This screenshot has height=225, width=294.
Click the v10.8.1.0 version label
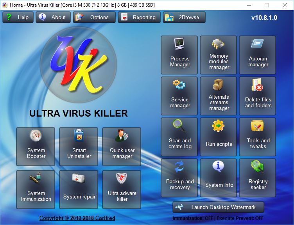click(x=264, y=18)
